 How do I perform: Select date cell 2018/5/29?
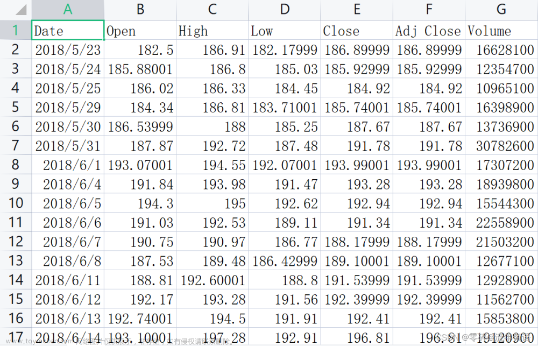pyautogui.click(x=68, y=107)
